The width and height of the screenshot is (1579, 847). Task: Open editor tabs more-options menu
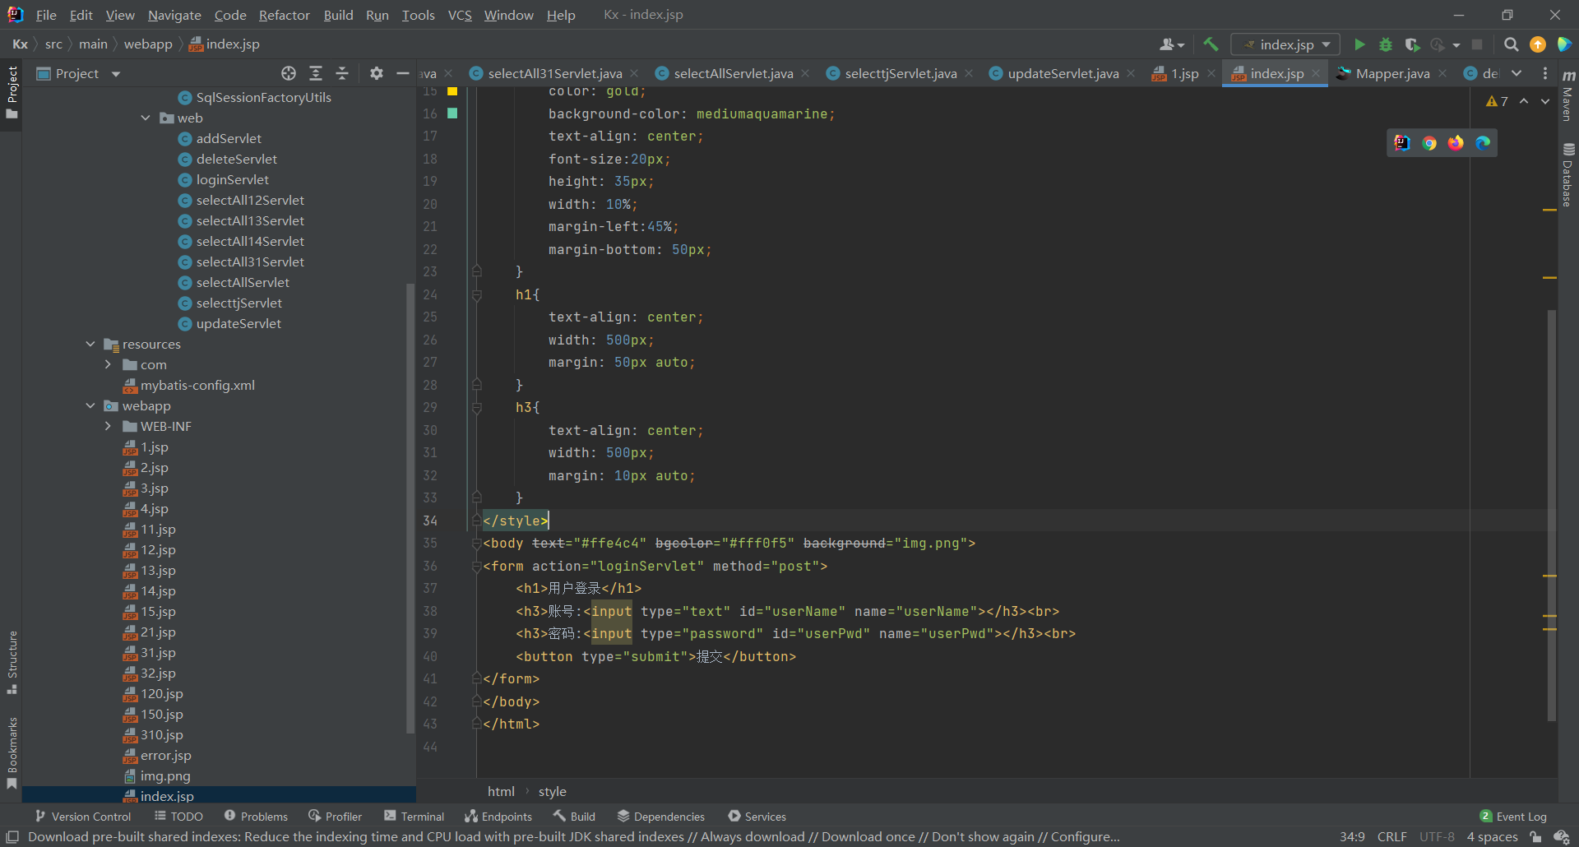coord(1545,73)
